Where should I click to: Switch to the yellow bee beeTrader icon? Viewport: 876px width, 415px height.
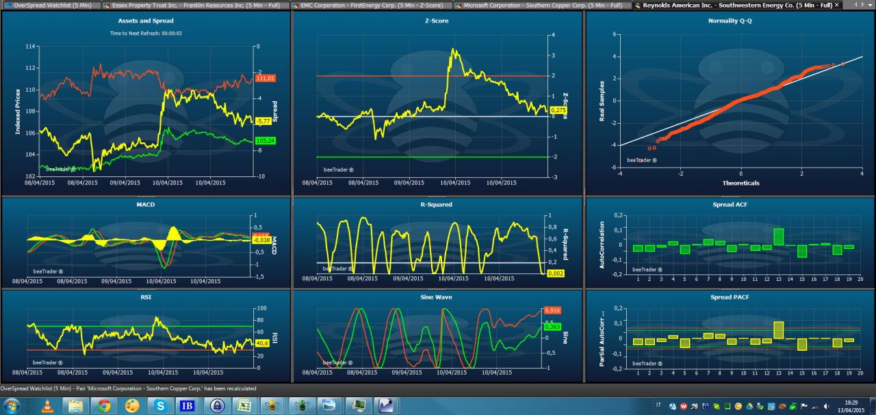pyautogui.click(x=272, y=405)
